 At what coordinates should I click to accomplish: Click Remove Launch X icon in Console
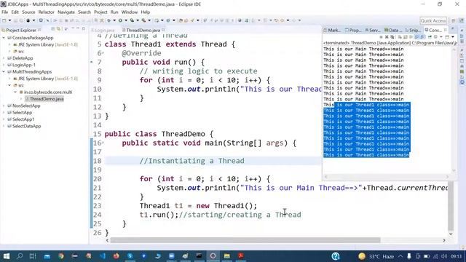tap(387, 37)
